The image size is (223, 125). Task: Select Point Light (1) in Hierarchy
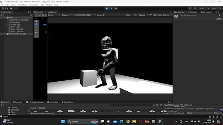point(17,29)
